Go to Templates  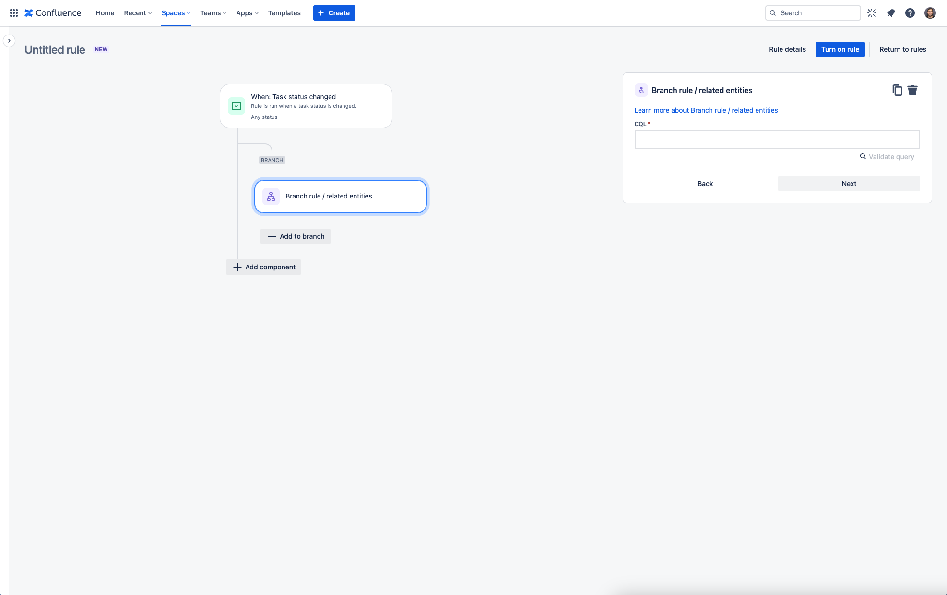284,13
